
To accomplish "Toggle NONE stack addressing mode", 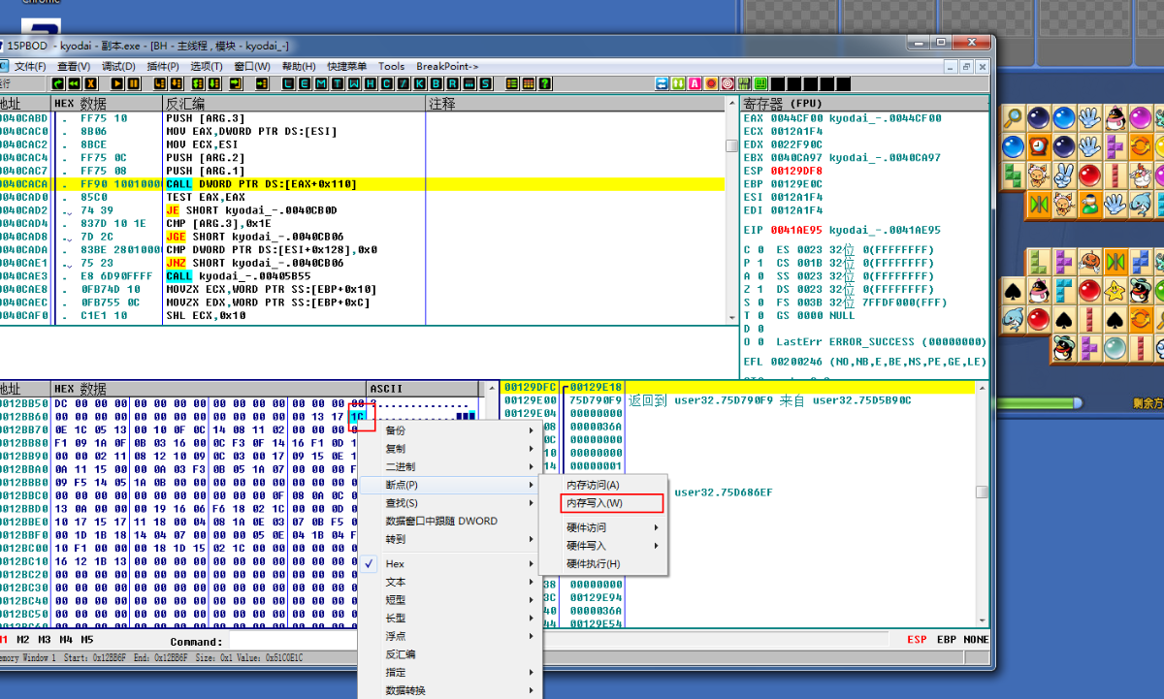I will tap(976, 640).
